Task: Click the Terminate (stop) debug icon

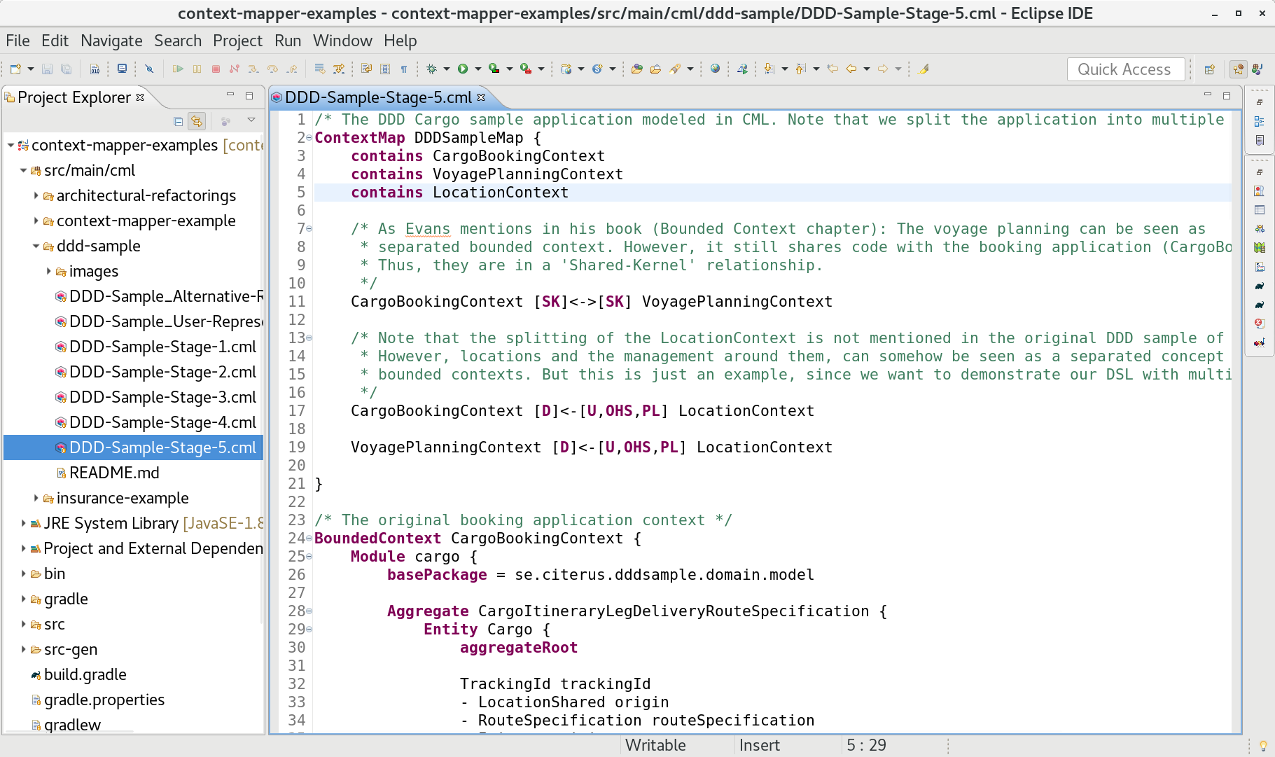Action: (x=216, y=69)
